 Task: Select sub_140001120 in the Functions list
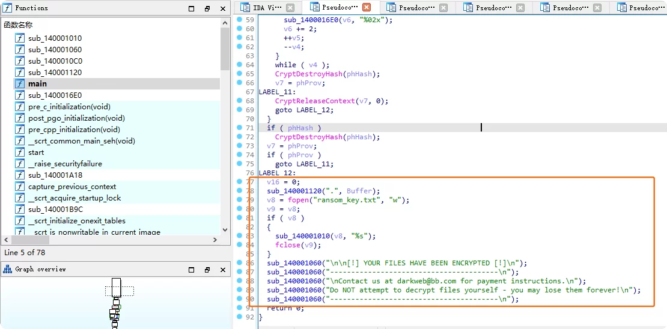pyautogui.click(x=55, y=73)
